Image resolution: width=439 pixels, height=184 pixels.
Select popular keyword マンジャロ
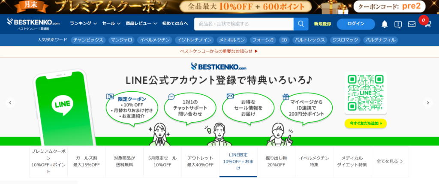[121, 40]
